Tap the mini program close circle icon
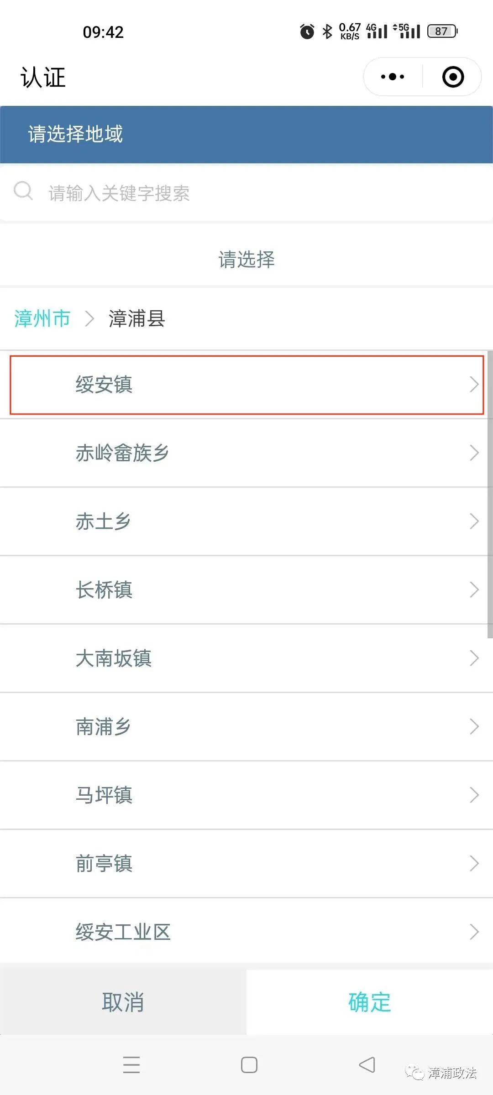 tap(453, 77)
